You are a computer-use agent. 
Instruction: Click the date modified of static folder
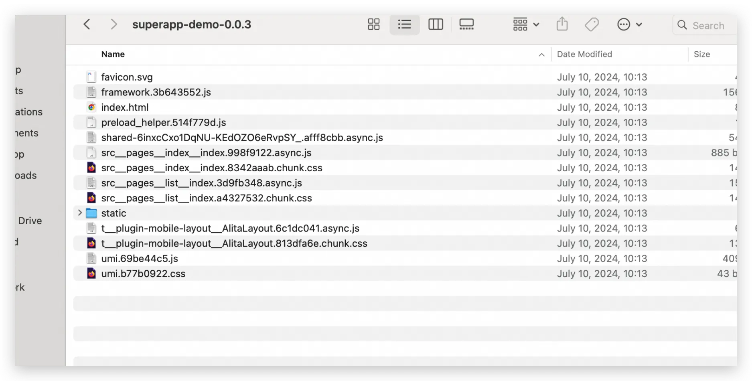(602, 213)
